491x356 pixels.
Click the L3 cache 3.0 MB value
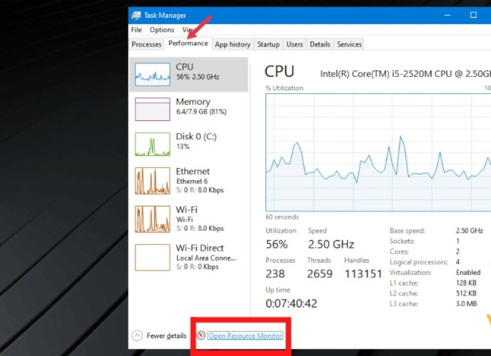(466, 304)
